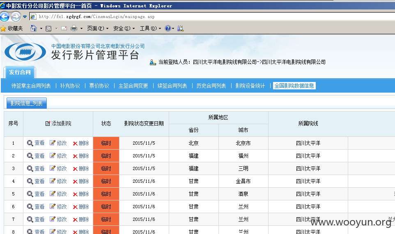Open the 工具(O) menu

(x=150, y=28)
